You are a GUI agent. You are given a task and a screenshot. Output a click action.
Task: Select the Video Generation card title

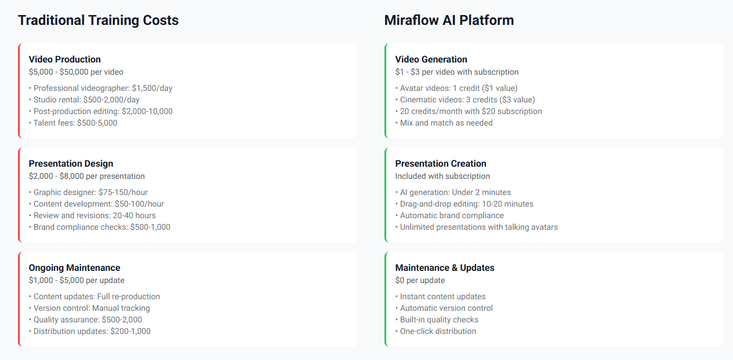(431, 59)
